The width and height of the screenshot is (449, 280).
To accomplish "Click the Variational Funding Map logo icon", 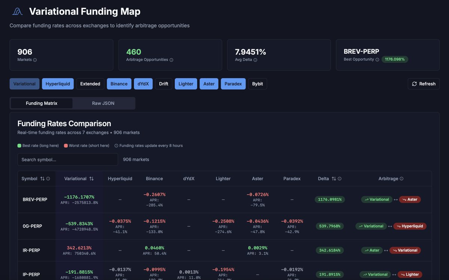I will (x=17, y=12).
